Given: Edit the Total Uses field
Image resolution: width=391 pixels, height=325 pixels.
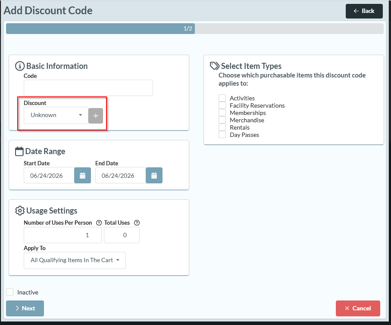Looking at the screenshot, I should pyautogui.click(x=122, y=235).
